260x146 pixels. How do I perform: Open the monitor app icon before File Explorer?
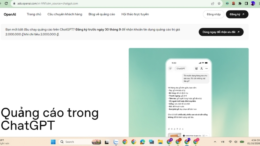[x=151, y=142]
